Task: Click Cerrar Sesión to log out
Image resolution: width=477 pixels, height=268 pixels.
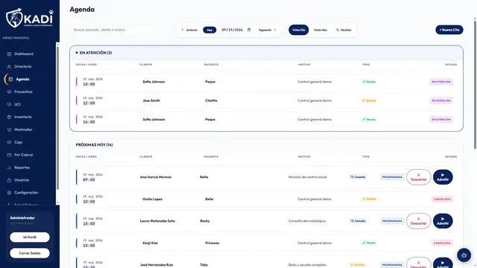Action: click(x=30, y=253)
